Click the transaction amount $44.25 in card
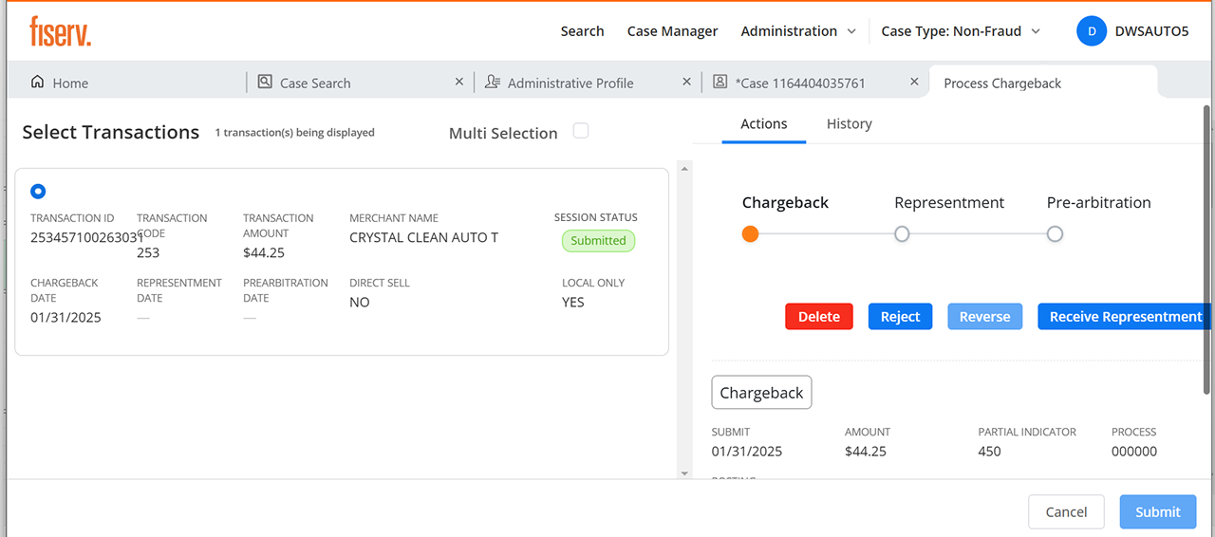This screenshot has height=537, width=1215. tap(264, 253)
